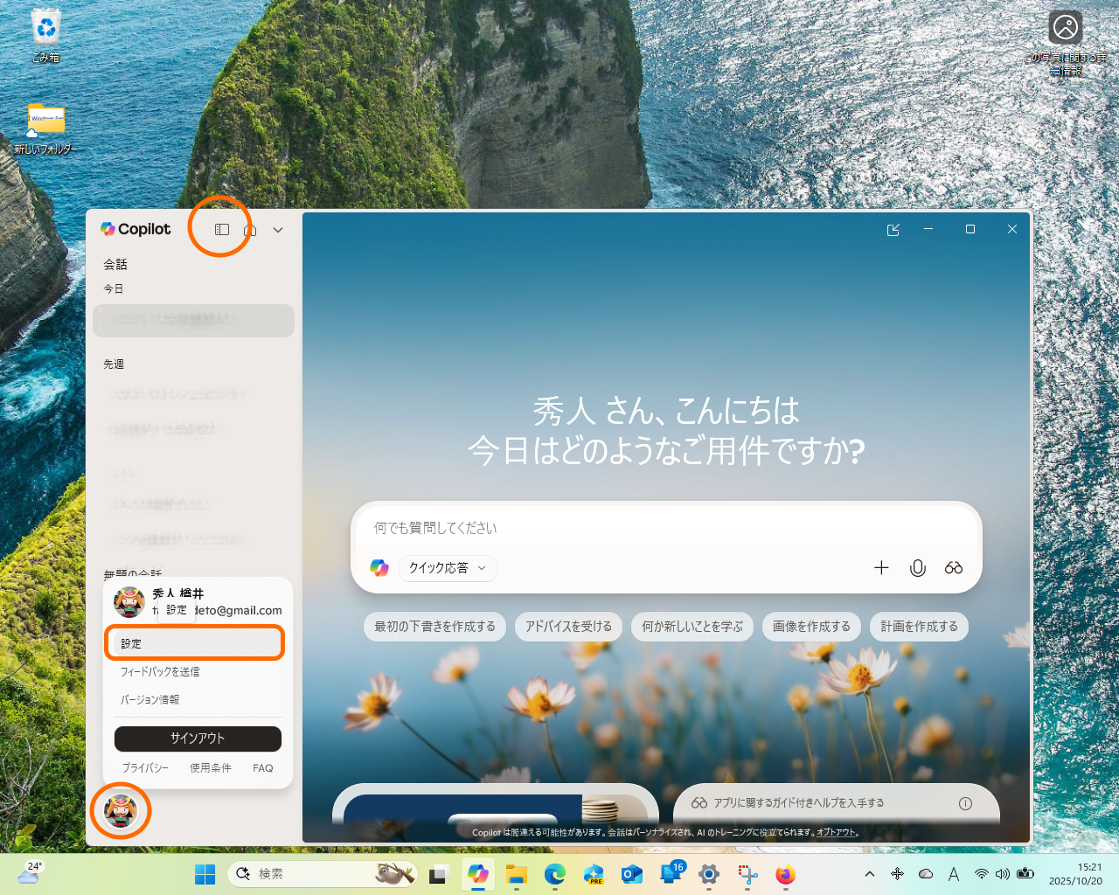Open the account menu via the avatar
Screen dimensions: 1119x895
pos(120,811)
